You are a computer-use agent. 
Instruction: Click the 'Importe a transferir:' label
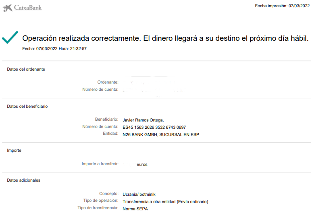coord(100,164)
